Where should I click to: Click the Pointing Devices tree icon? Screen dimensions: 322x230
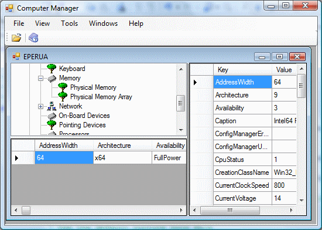[x=52, y=125]
